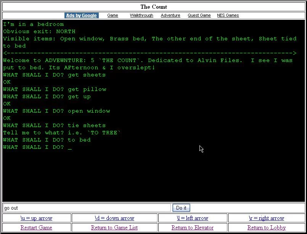Restart the game via Restart Game link
Screen dimensions: 307x234
(x=36, y=228)
